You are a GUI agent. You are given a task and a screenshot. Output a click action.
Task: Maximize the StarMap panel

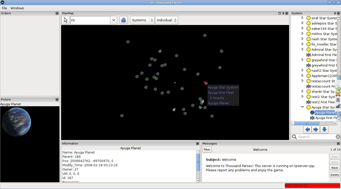coord(280,13)
